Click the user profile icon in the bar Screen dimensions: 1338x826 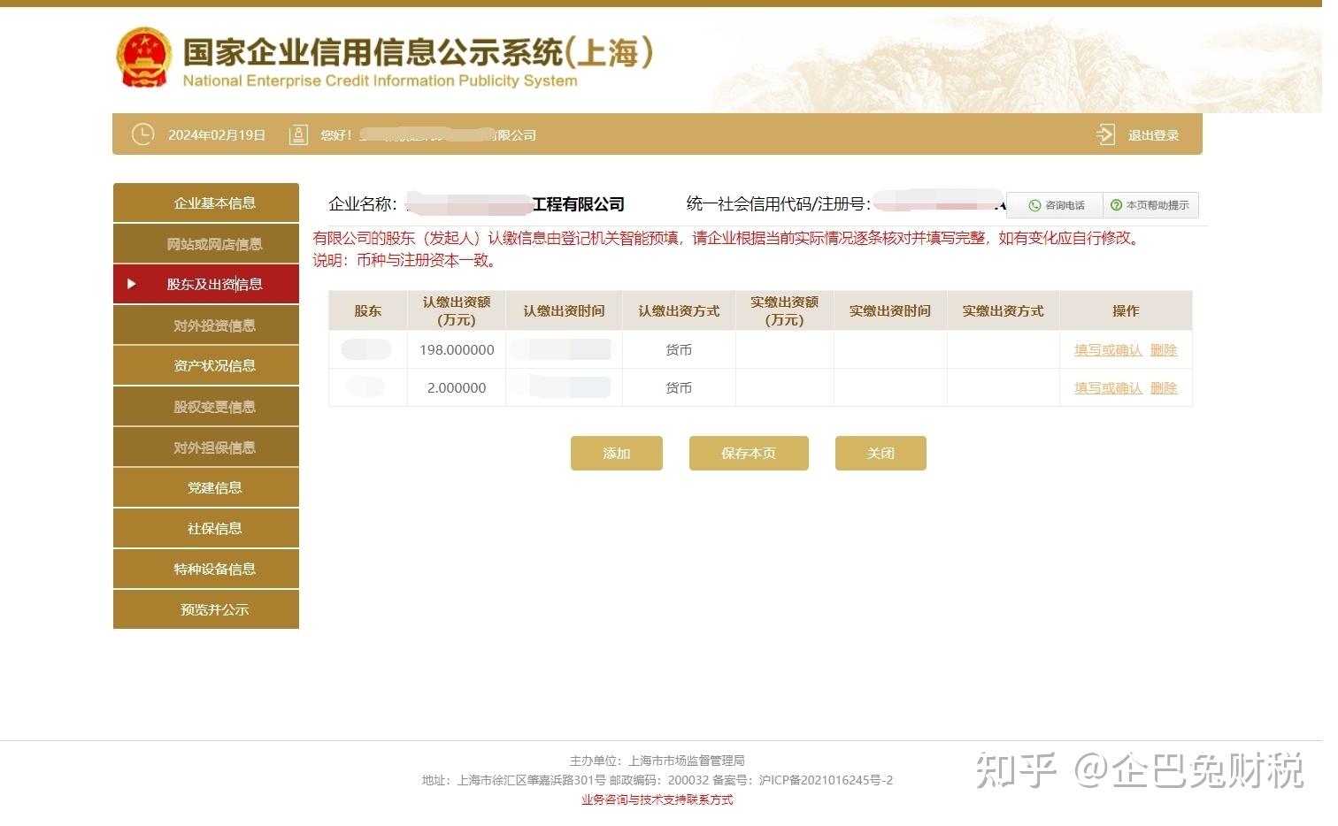pyautogui.click(x=298, y=134)
